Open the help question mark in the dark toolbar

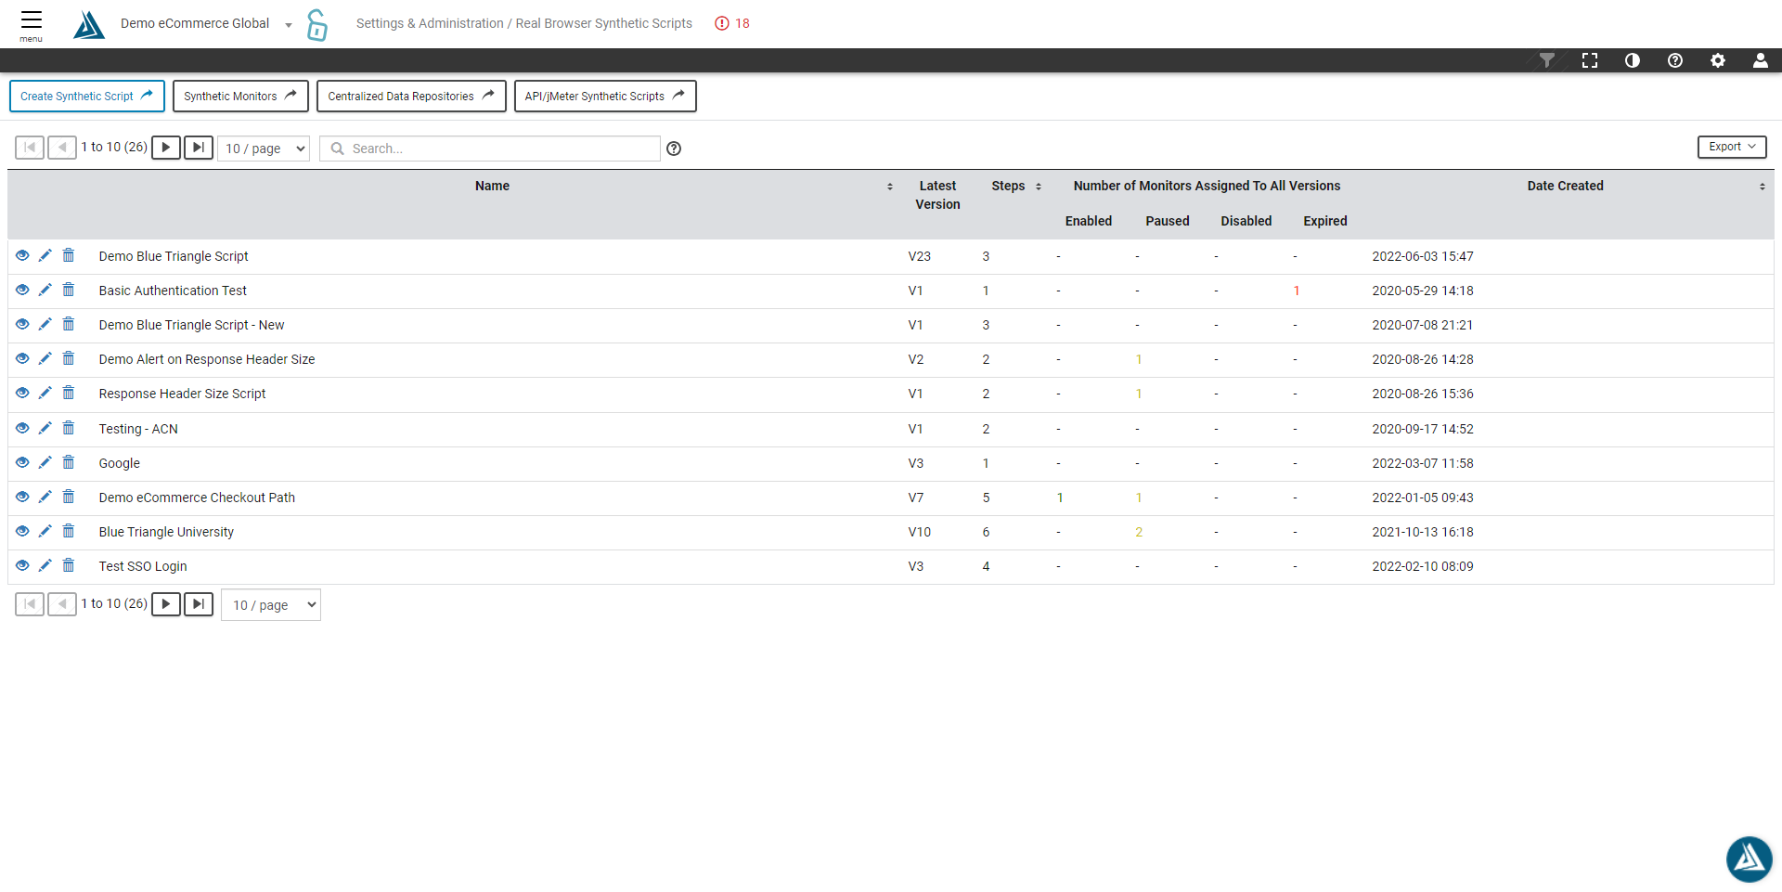[x=1675, y=60]
